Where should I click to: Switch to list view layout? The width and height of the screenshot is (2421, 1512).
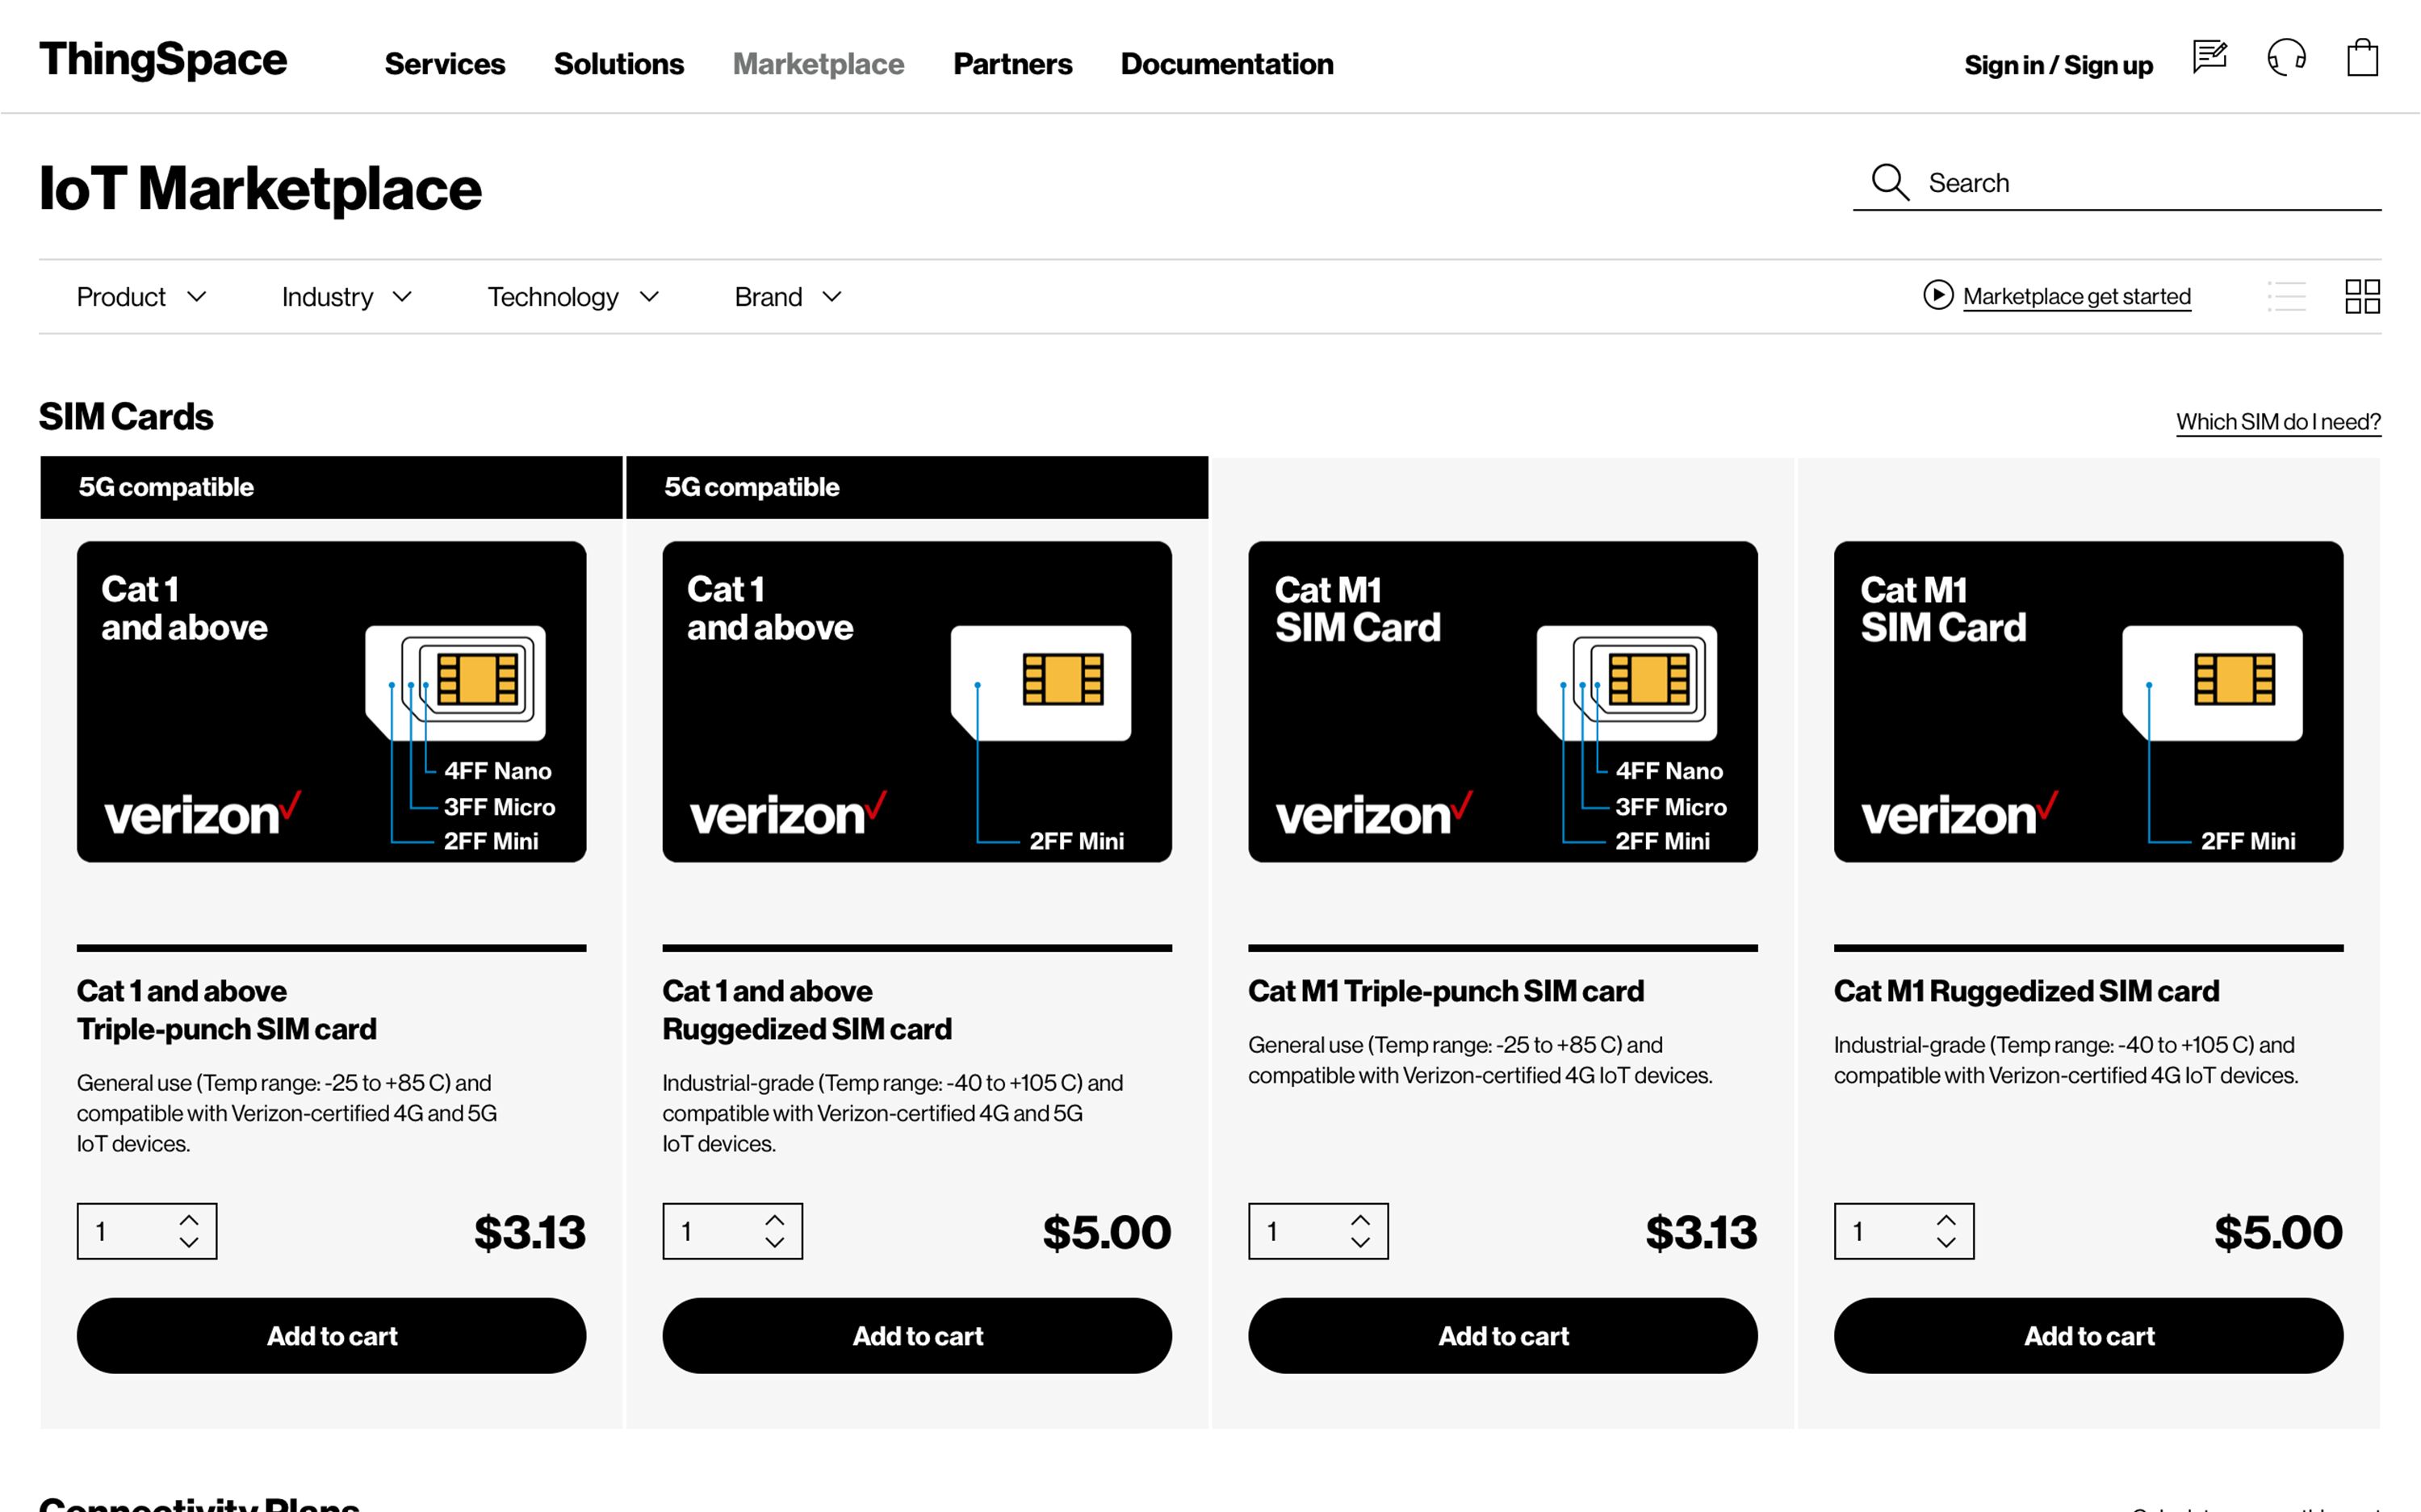coord(2286,296)
